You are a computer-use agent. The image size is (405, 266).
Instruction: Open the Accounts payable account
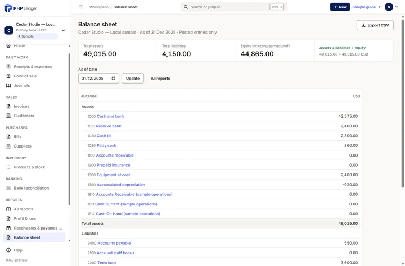[x=114, y=243]
